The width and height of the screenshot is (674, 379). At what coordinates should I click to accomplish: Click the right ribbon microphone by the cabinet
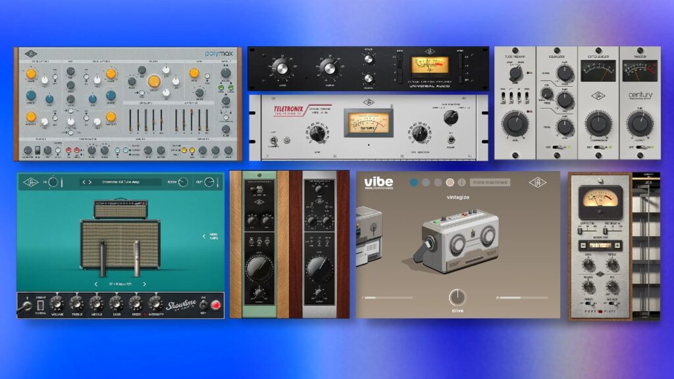pyautogui.click(x=136, y=258)
